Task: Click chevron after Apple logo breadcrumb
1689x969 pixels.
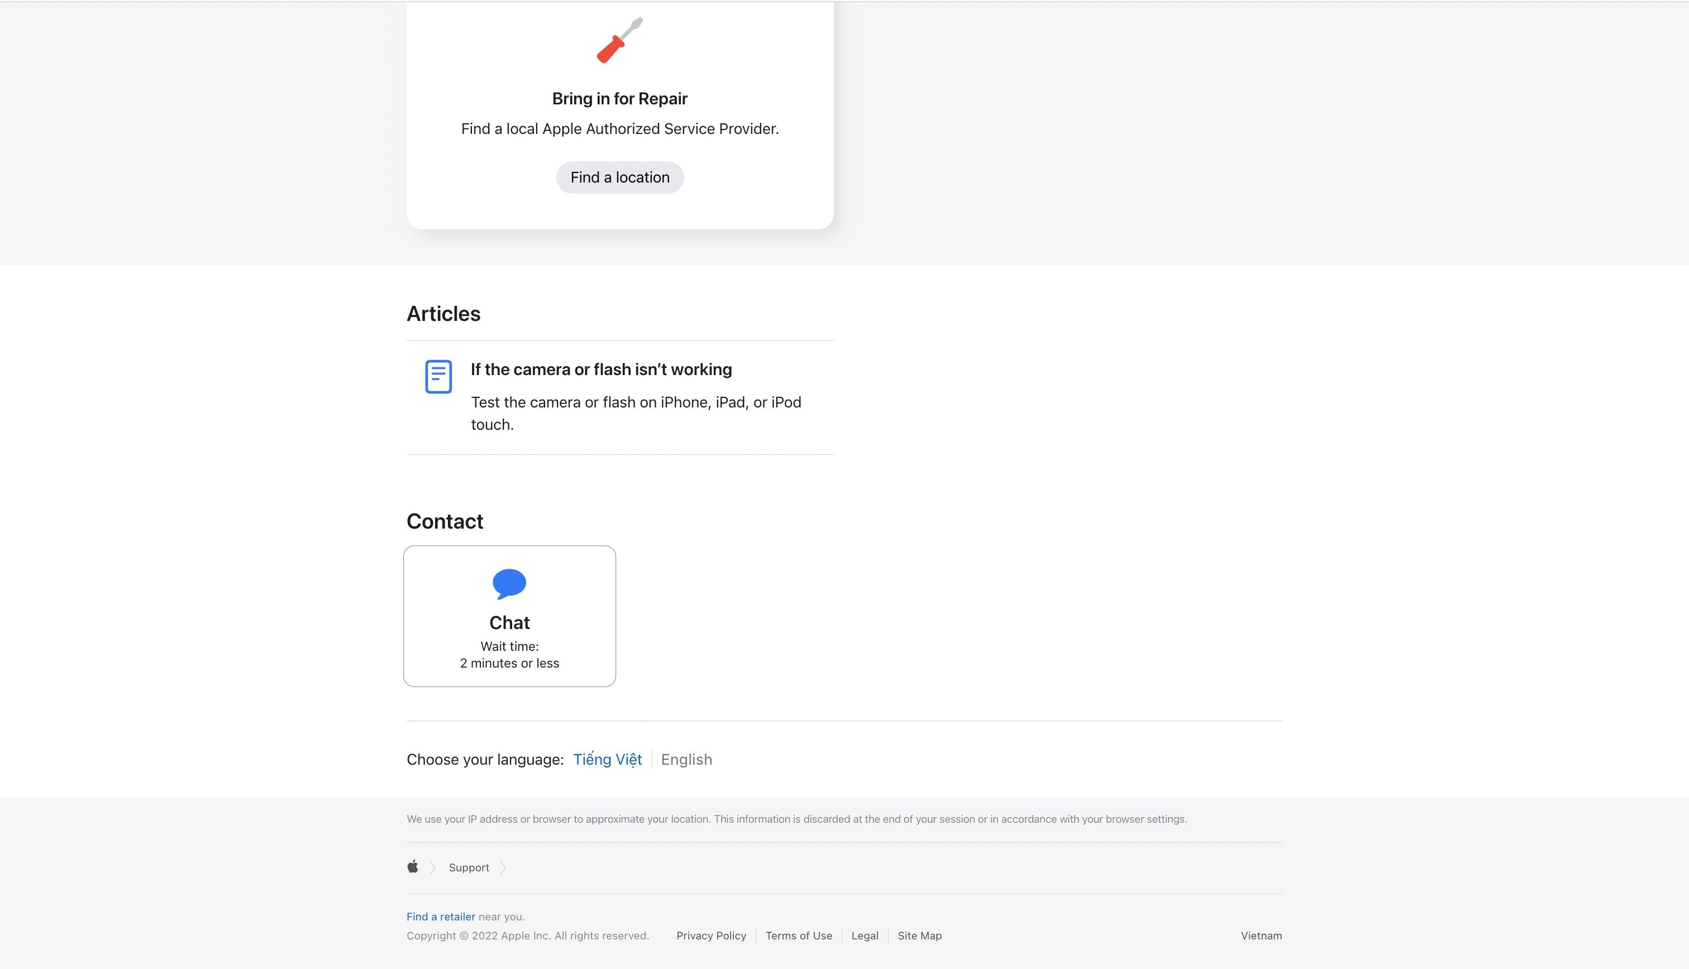Action: (433, 868)
